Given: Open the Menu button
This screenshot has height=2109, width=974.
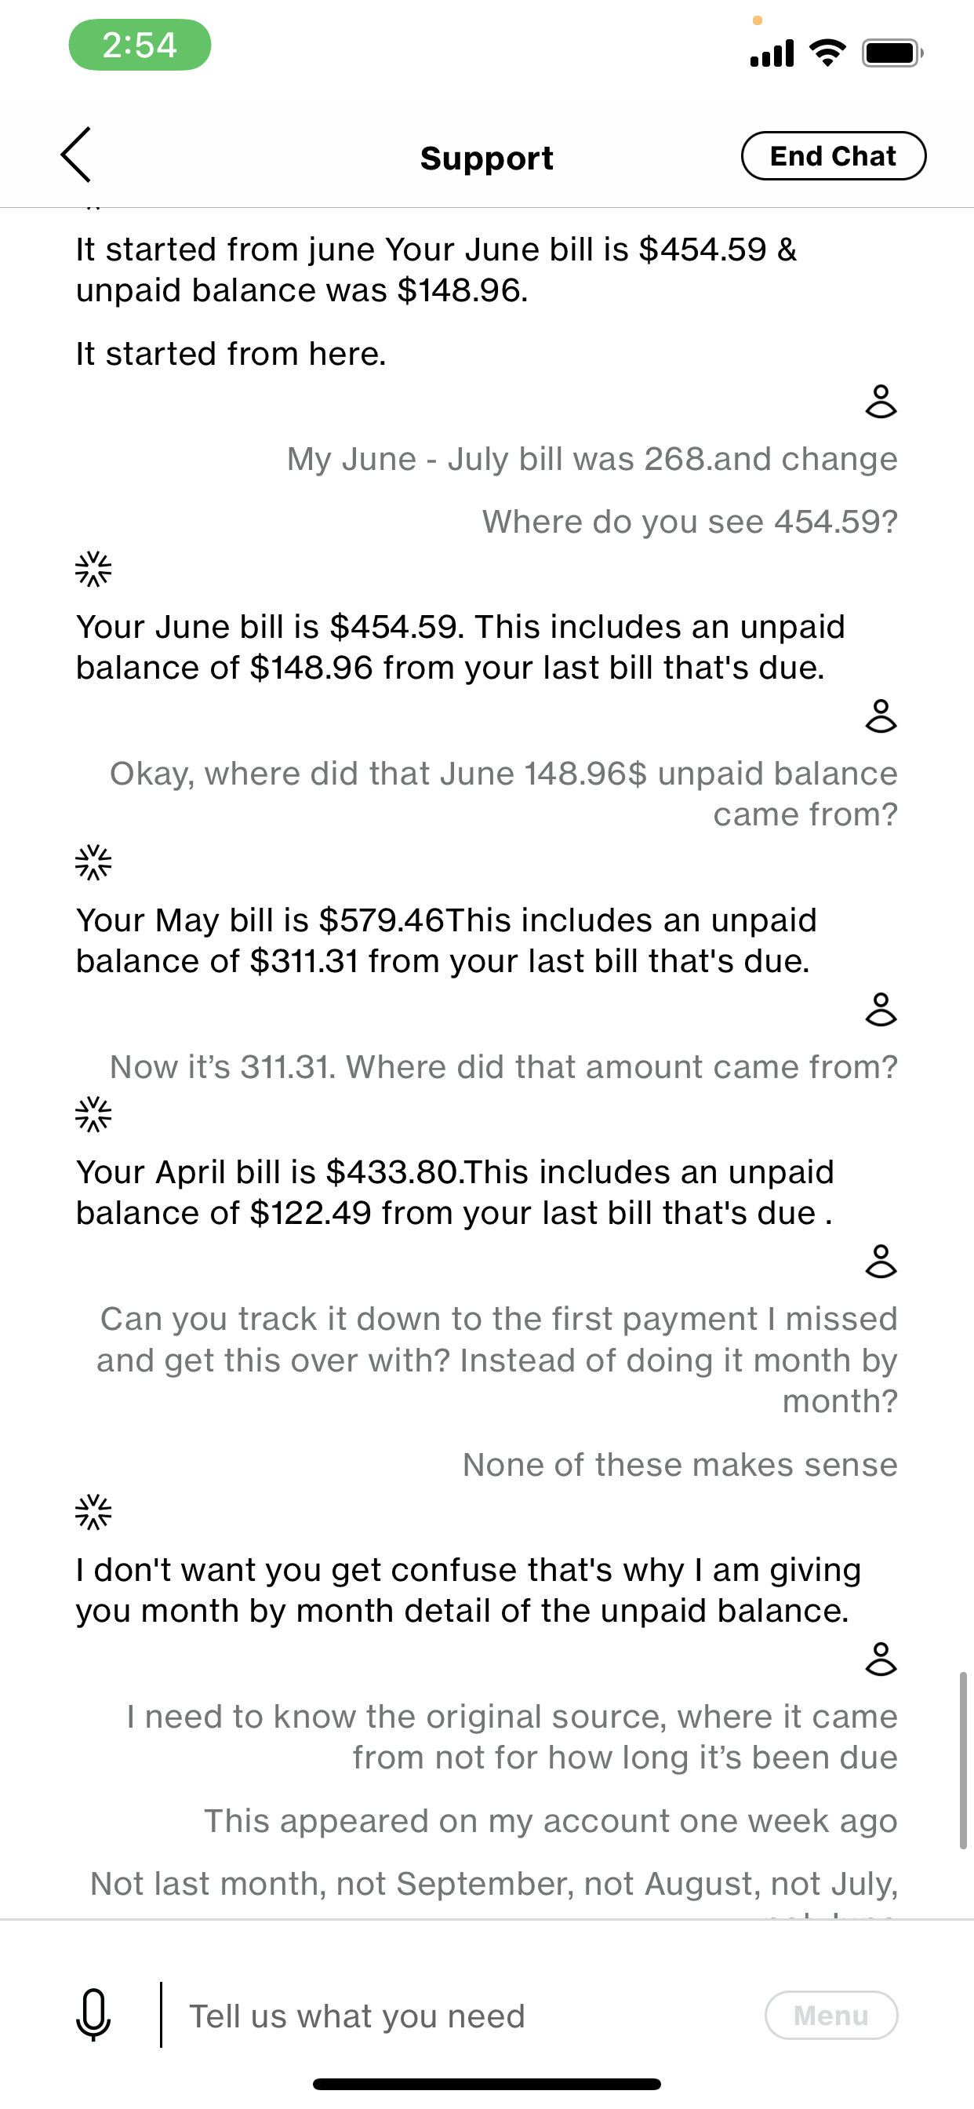Looking at the screenshot, I should 830,2015.
